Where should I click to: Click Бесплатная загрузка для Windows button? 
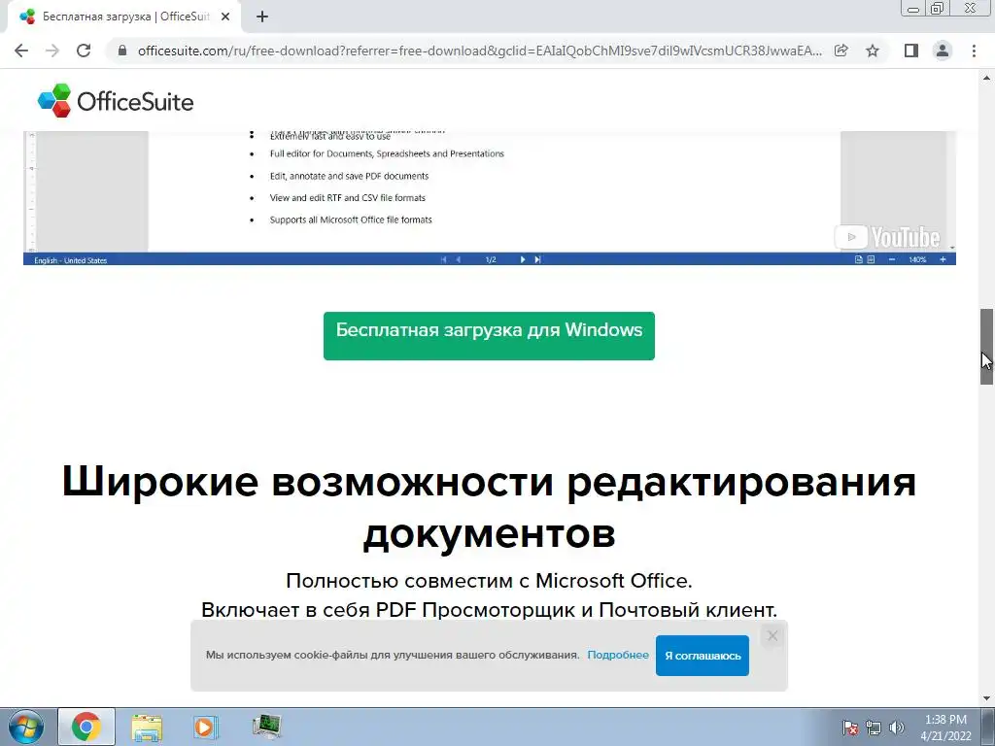(489, 335)
